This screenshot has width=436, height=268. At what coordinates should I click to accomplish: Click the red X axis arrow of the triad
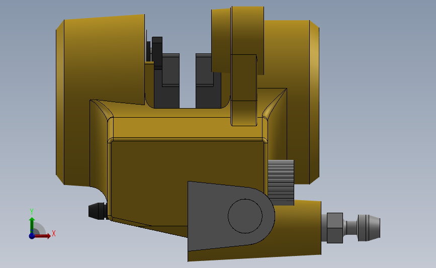(42, 236)
